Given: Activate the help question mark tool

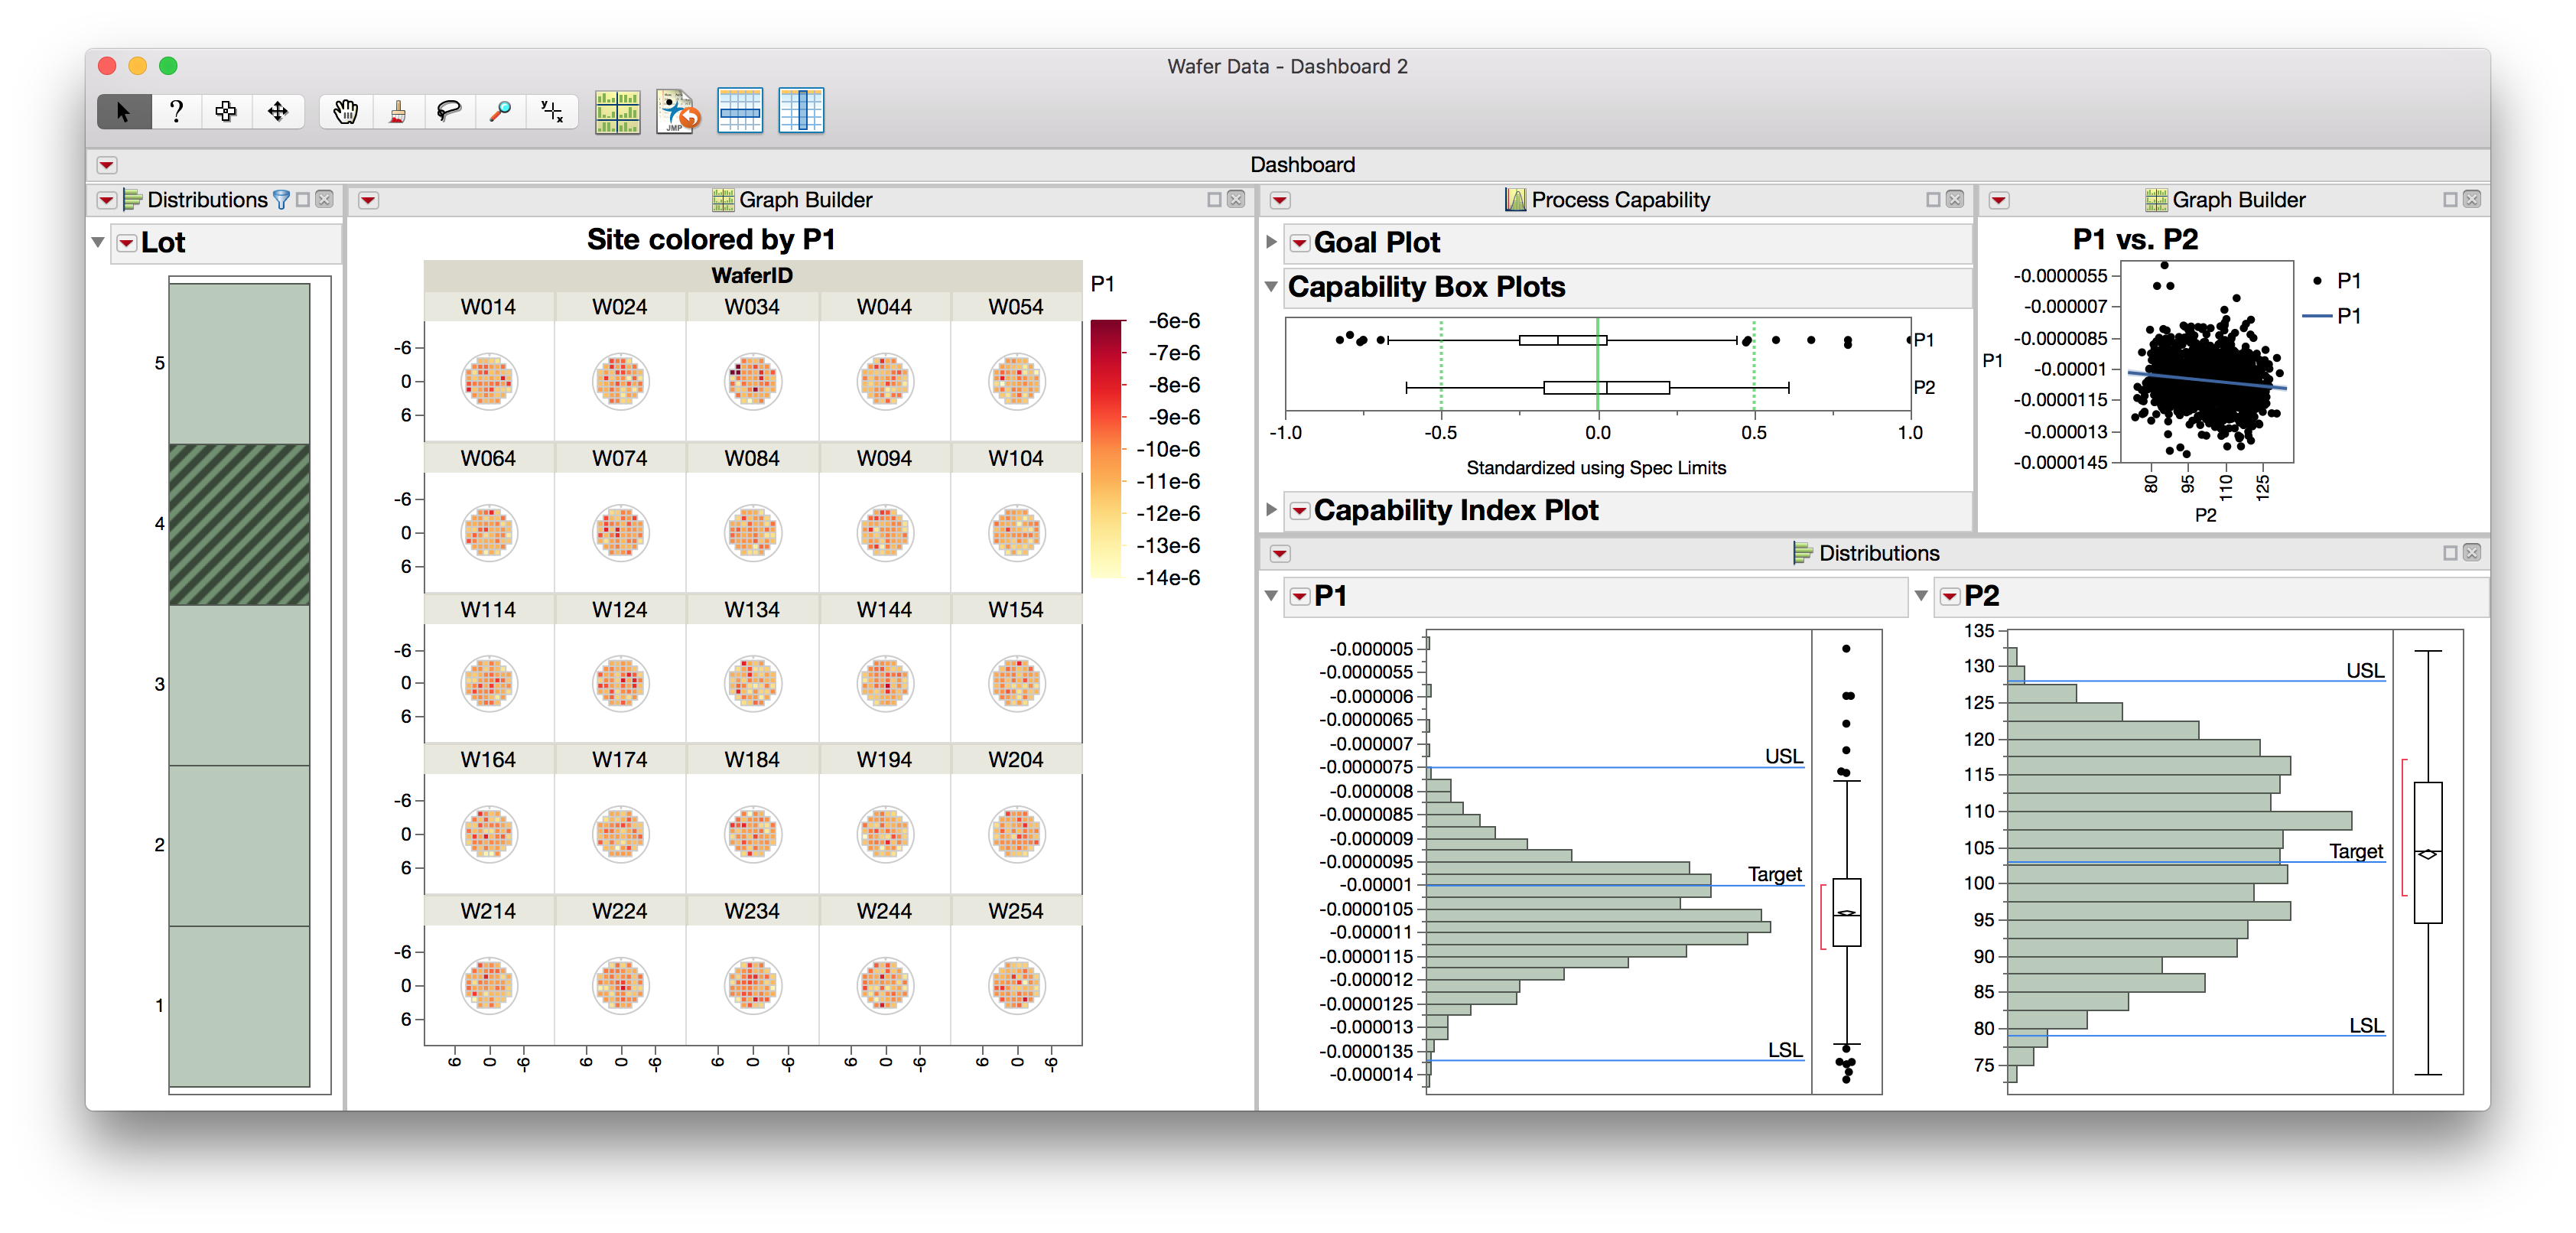Looking at the screenshot, I should [176, 111].
